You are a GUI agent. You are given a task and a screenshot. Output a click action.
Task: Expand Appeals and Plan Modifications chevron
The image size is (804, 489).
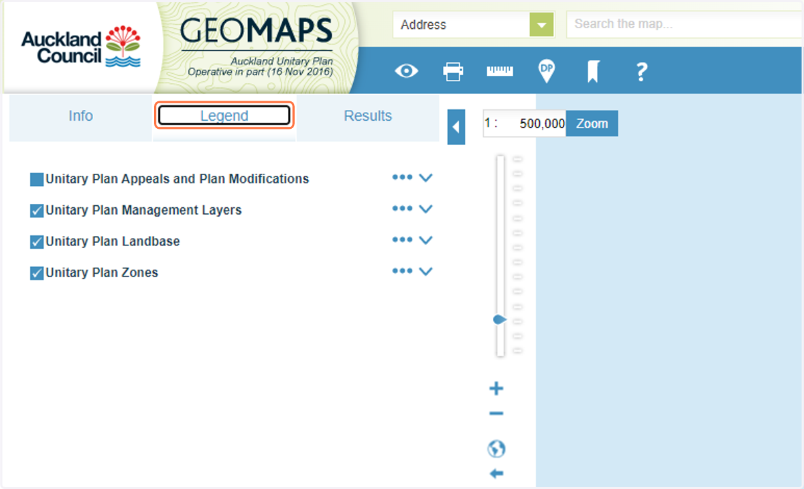click(425, 178)
